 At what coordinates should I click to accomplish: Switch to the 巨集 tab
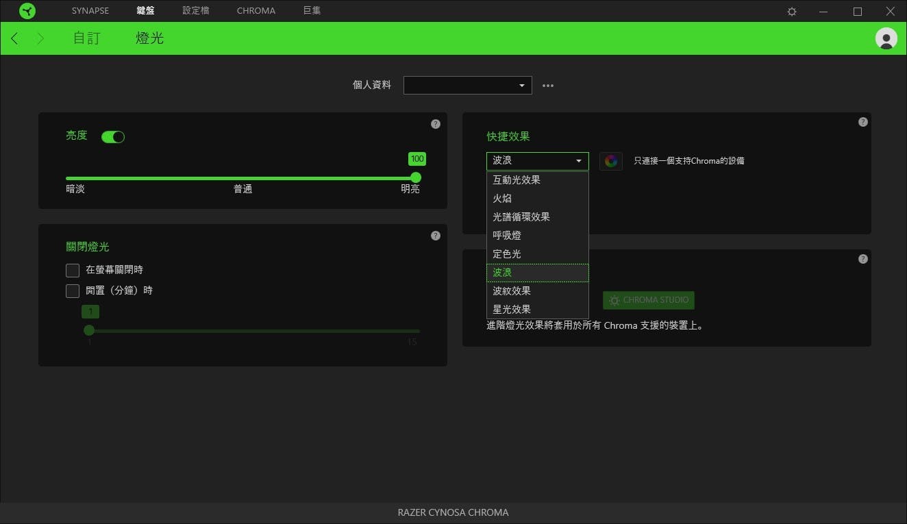[312, 11]
